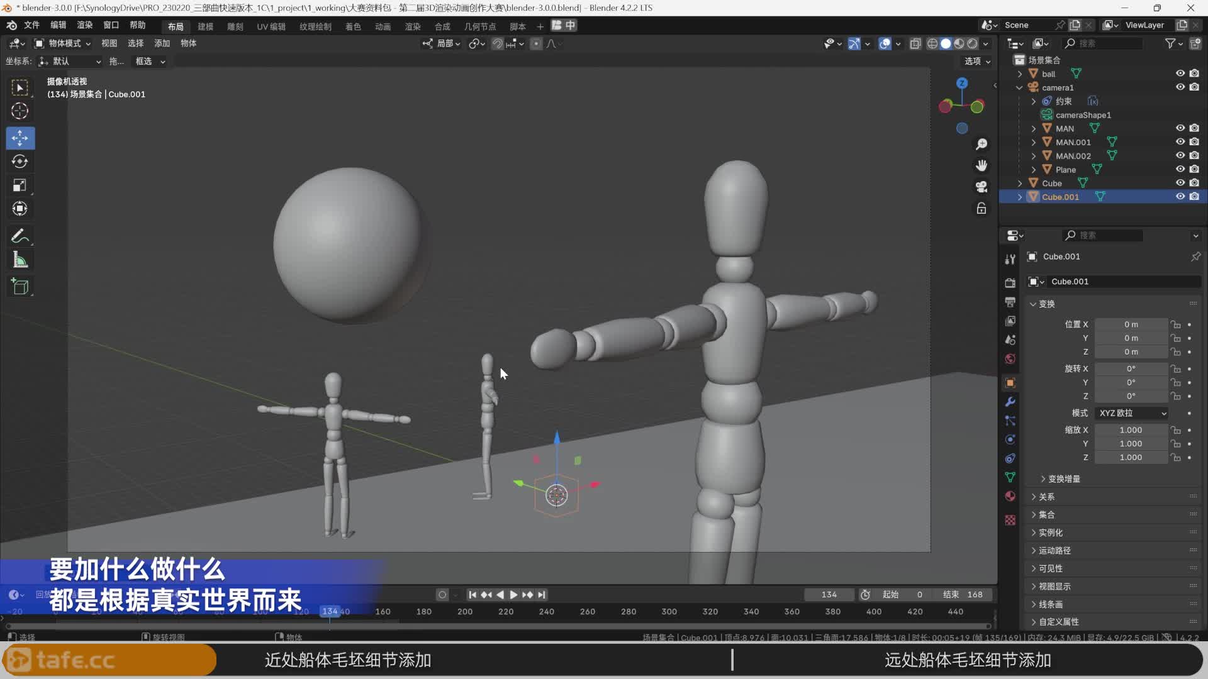Collapse the camera1 tree item
This screenshot has width=1208, height=679.
(1019, 87)
